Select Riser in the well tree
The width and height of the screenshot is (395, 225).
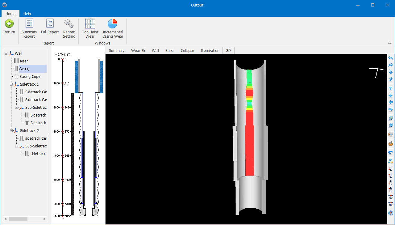tap(24, 61)
